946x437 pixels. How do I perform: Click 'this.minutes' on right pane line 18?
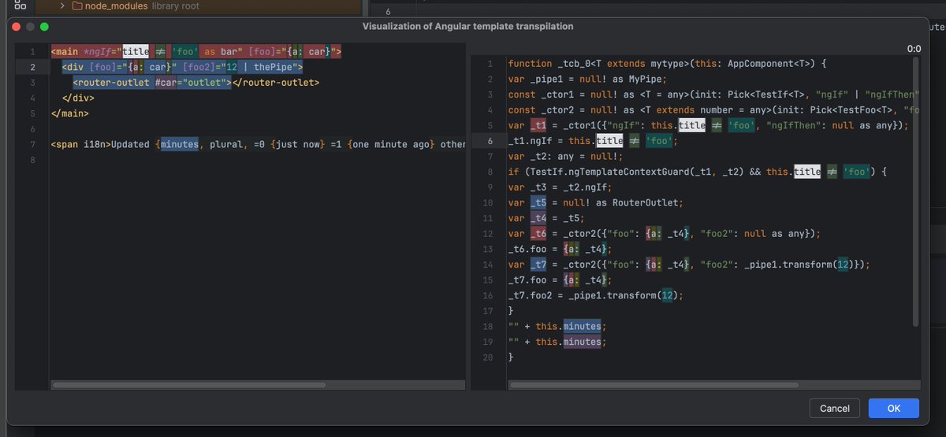coord(569,326)
